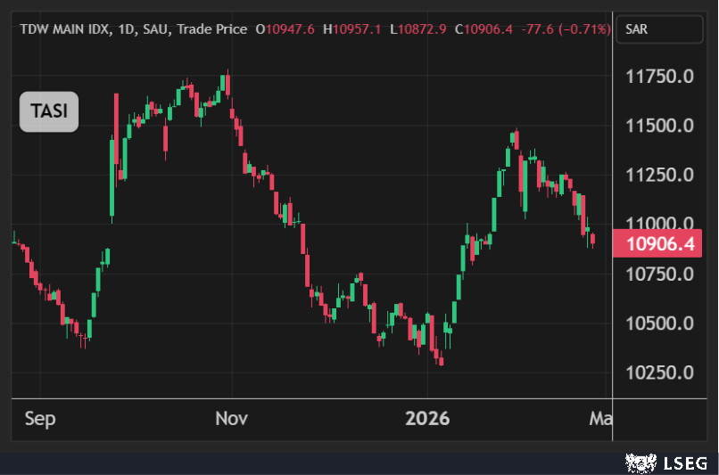Viewport: 719px width, 475px height.
Task: Click the Nov label on time axis
Action: pyautogui.click(x=232, y=418)
